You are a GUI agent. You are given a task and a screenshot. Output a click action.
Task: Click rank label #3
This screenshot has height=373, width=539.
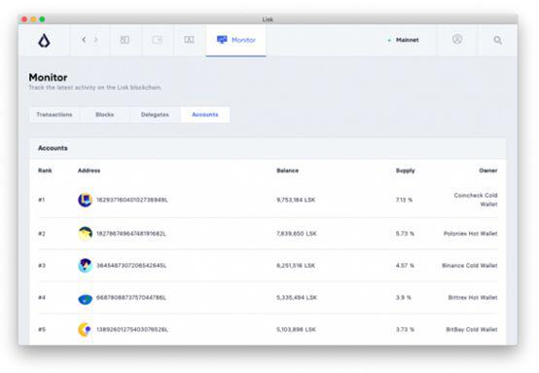tap(42, 266)
